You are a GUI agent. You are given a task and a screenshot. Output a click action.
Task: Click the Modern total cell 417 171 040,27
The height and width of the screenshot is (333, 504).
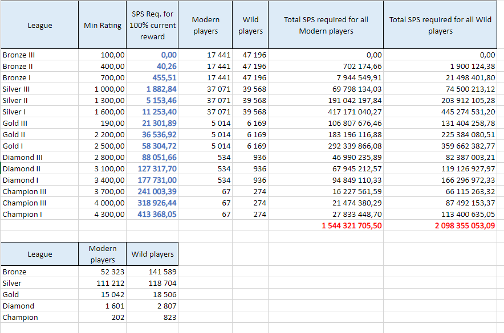(x=326, y=112)
